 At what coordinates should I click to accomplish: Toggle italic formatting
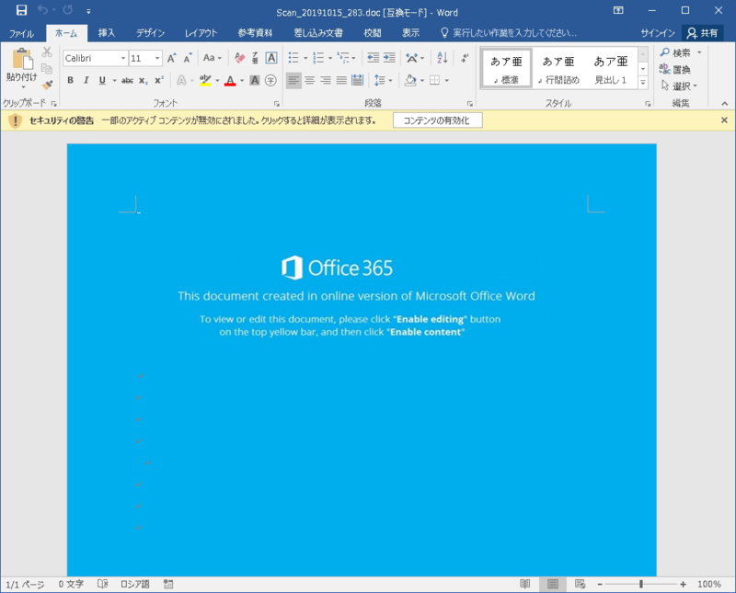86,80
